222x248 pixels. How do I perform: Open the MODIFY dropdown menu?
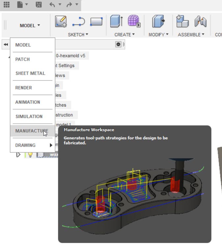click(158, 35)
